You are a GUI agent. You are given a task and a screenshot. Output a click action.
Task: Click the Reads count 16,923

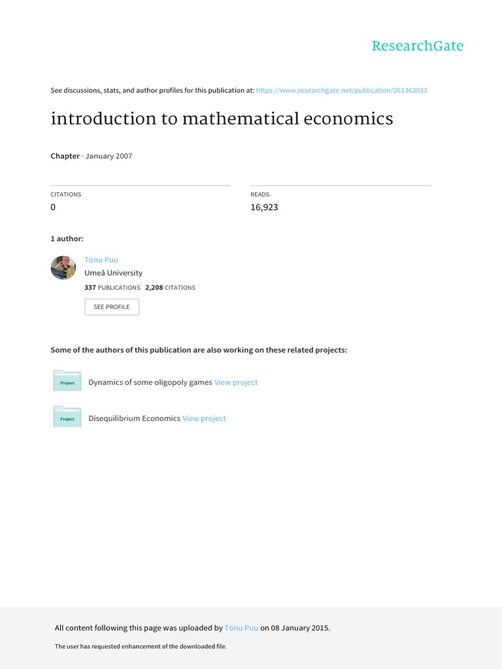[264, 207]
